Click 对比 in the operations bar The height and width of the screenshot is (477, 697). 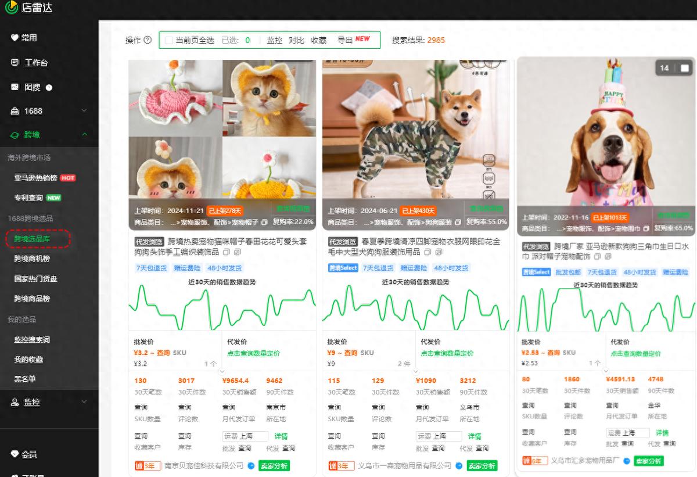(x=297, y=40)
